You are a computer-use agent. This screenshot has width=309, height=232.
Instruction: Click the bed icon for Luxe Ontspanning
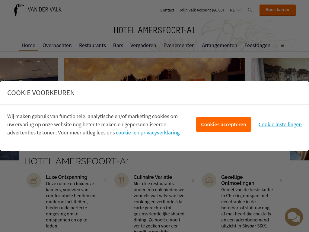click(x=34, y=180)
